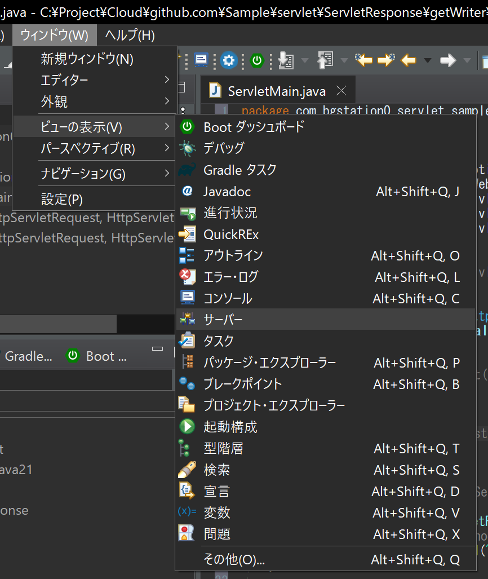488x579 pixels.
Task: Open the Gradle タスク view
Action: 326,170
